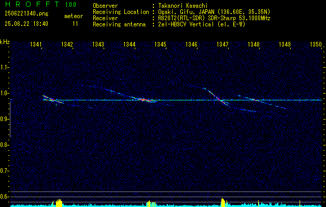326x207 pixels.
Task: Click the Receiving Location field label
Action: [121, 12]
